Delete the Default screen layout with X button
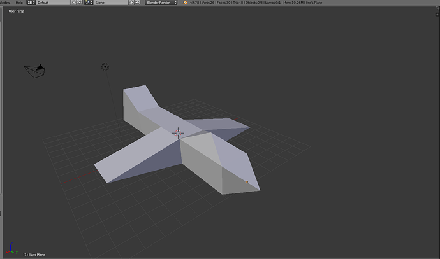Viewport: 440px width, 259px height. (80, 3)
